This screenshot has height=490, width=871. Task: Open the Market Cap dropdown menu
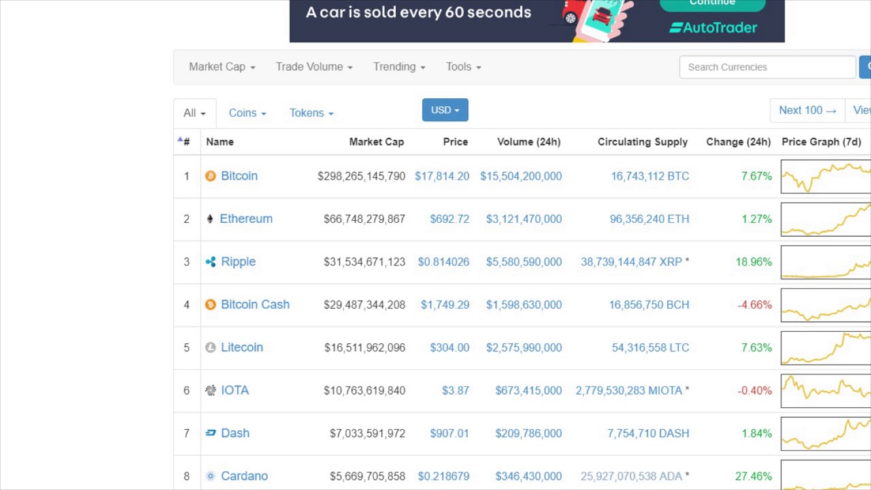tap(222, 67)
